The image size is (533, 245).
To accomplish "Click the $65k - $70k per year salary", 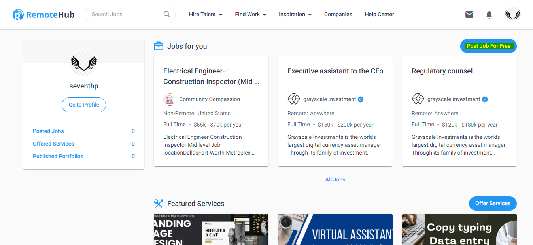I will point(219,125).
